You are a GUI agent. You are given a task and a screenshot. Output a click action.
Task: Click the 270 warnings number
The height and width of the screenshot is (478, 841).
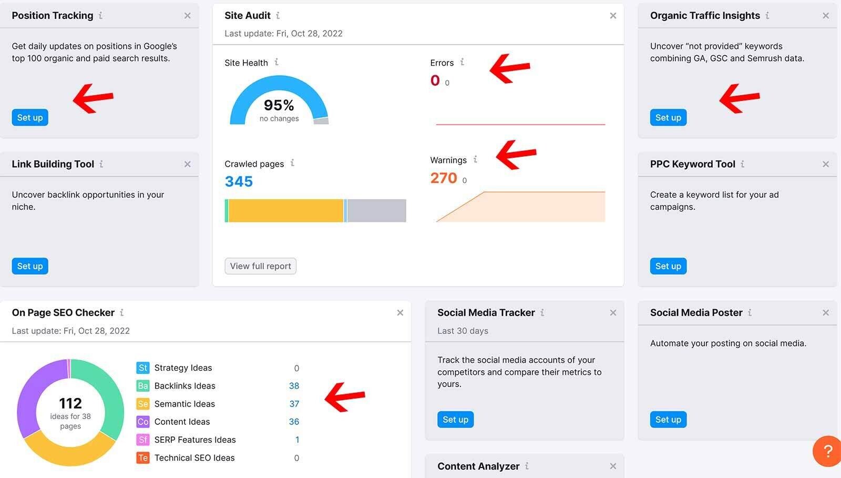pos(444,178)
